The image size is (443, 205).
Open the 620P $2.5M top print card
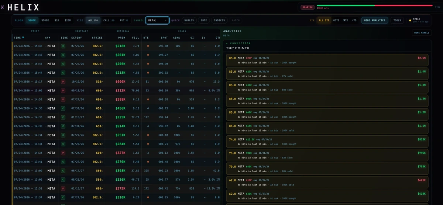327,60
